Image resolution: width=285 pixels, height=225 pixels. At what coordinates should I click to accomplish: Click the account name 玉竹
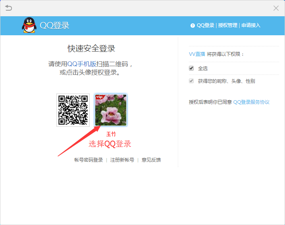point(111,134)
